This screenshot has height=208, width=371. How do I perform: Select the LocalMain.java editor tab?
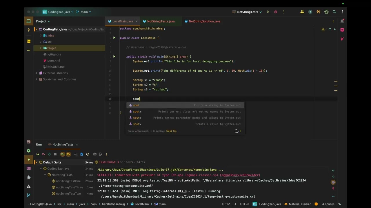point(123,21)
